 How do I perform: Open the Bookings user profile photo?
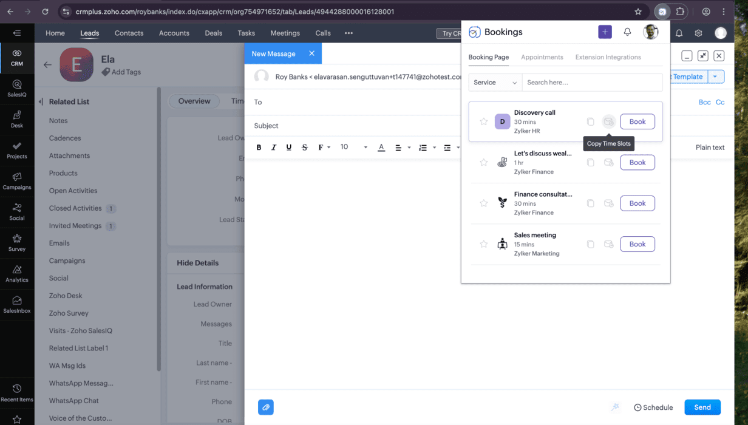651,32
